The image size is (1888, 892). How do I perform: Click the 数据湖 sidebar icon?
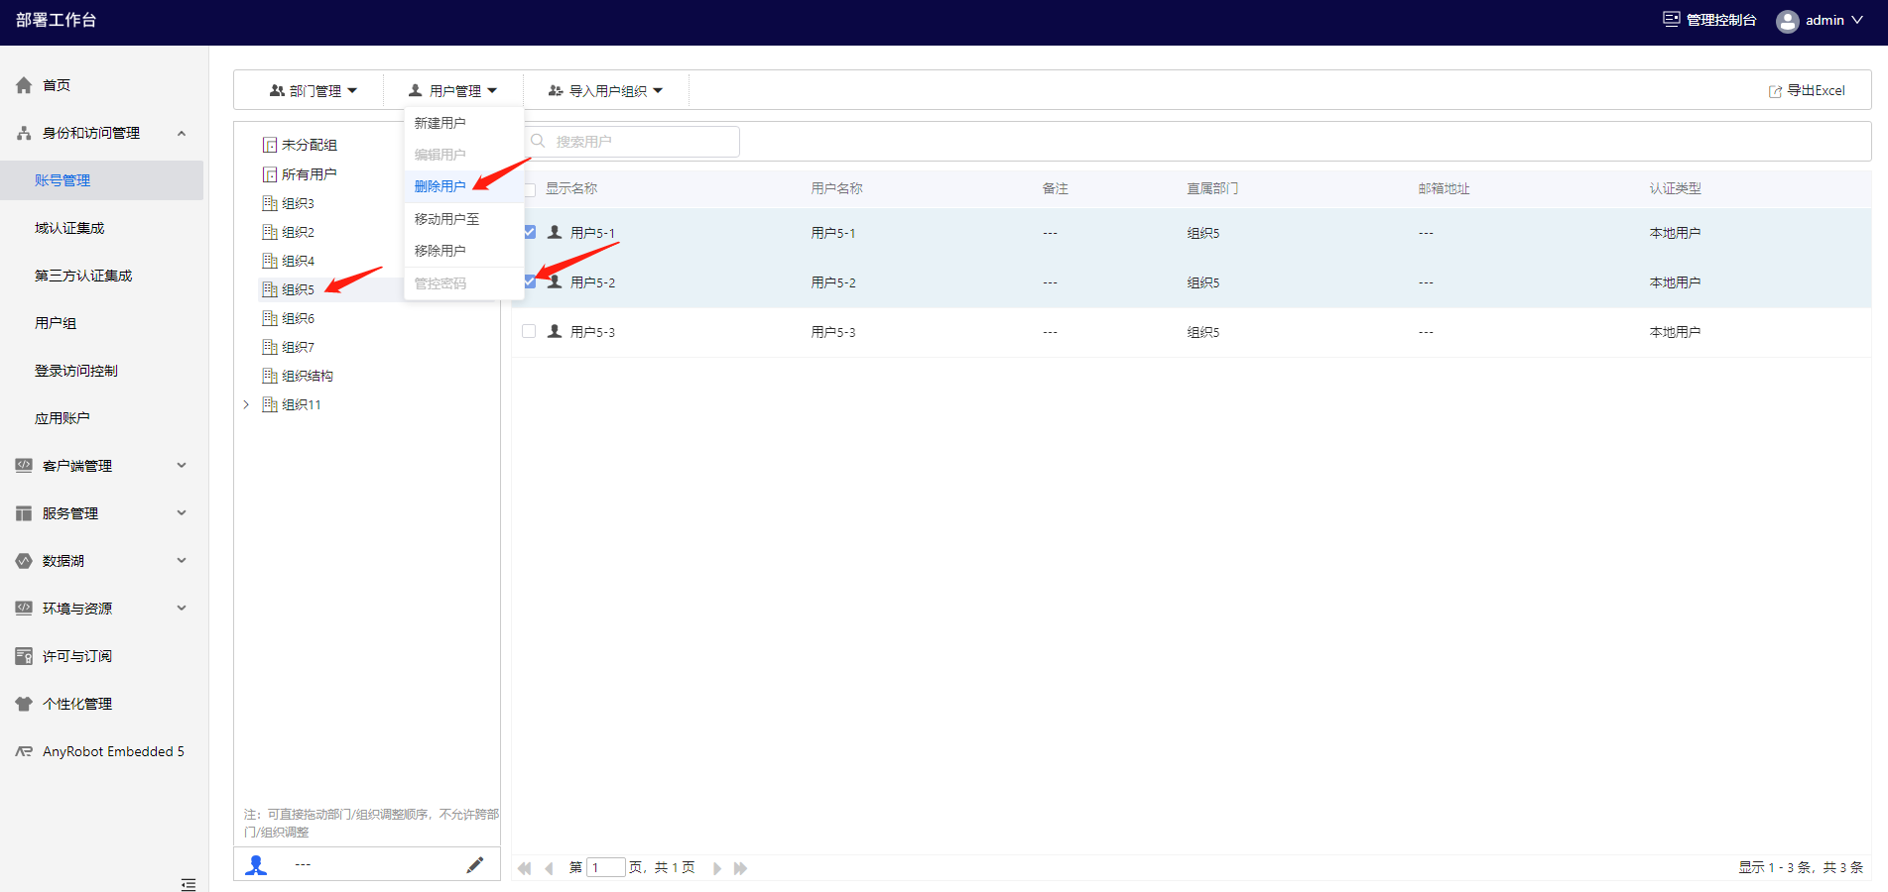tap(24, 561)
